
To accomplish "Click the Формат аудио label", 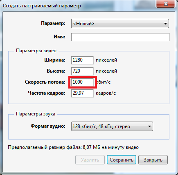I will 48,126.
